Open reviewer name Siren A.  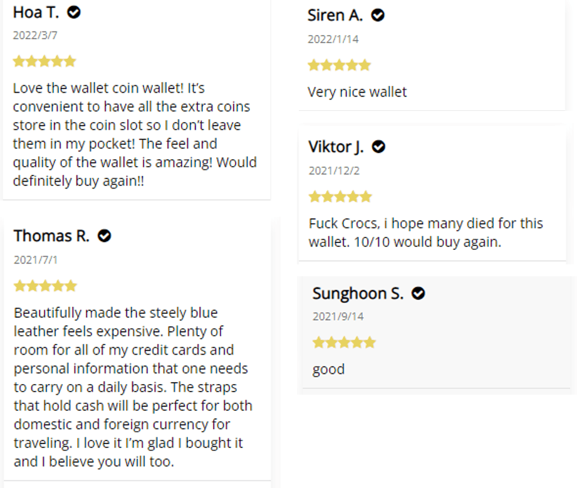tap(335, 16)
